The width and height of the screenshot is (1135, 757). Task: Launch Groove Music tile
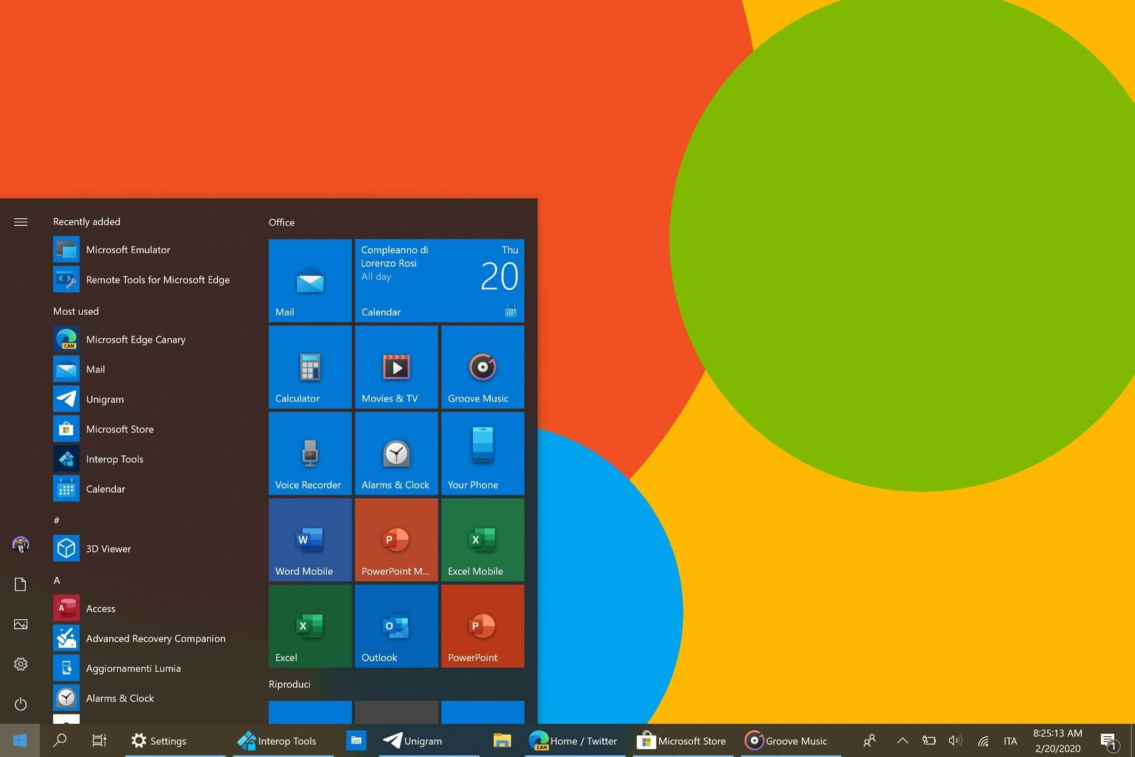481,368
